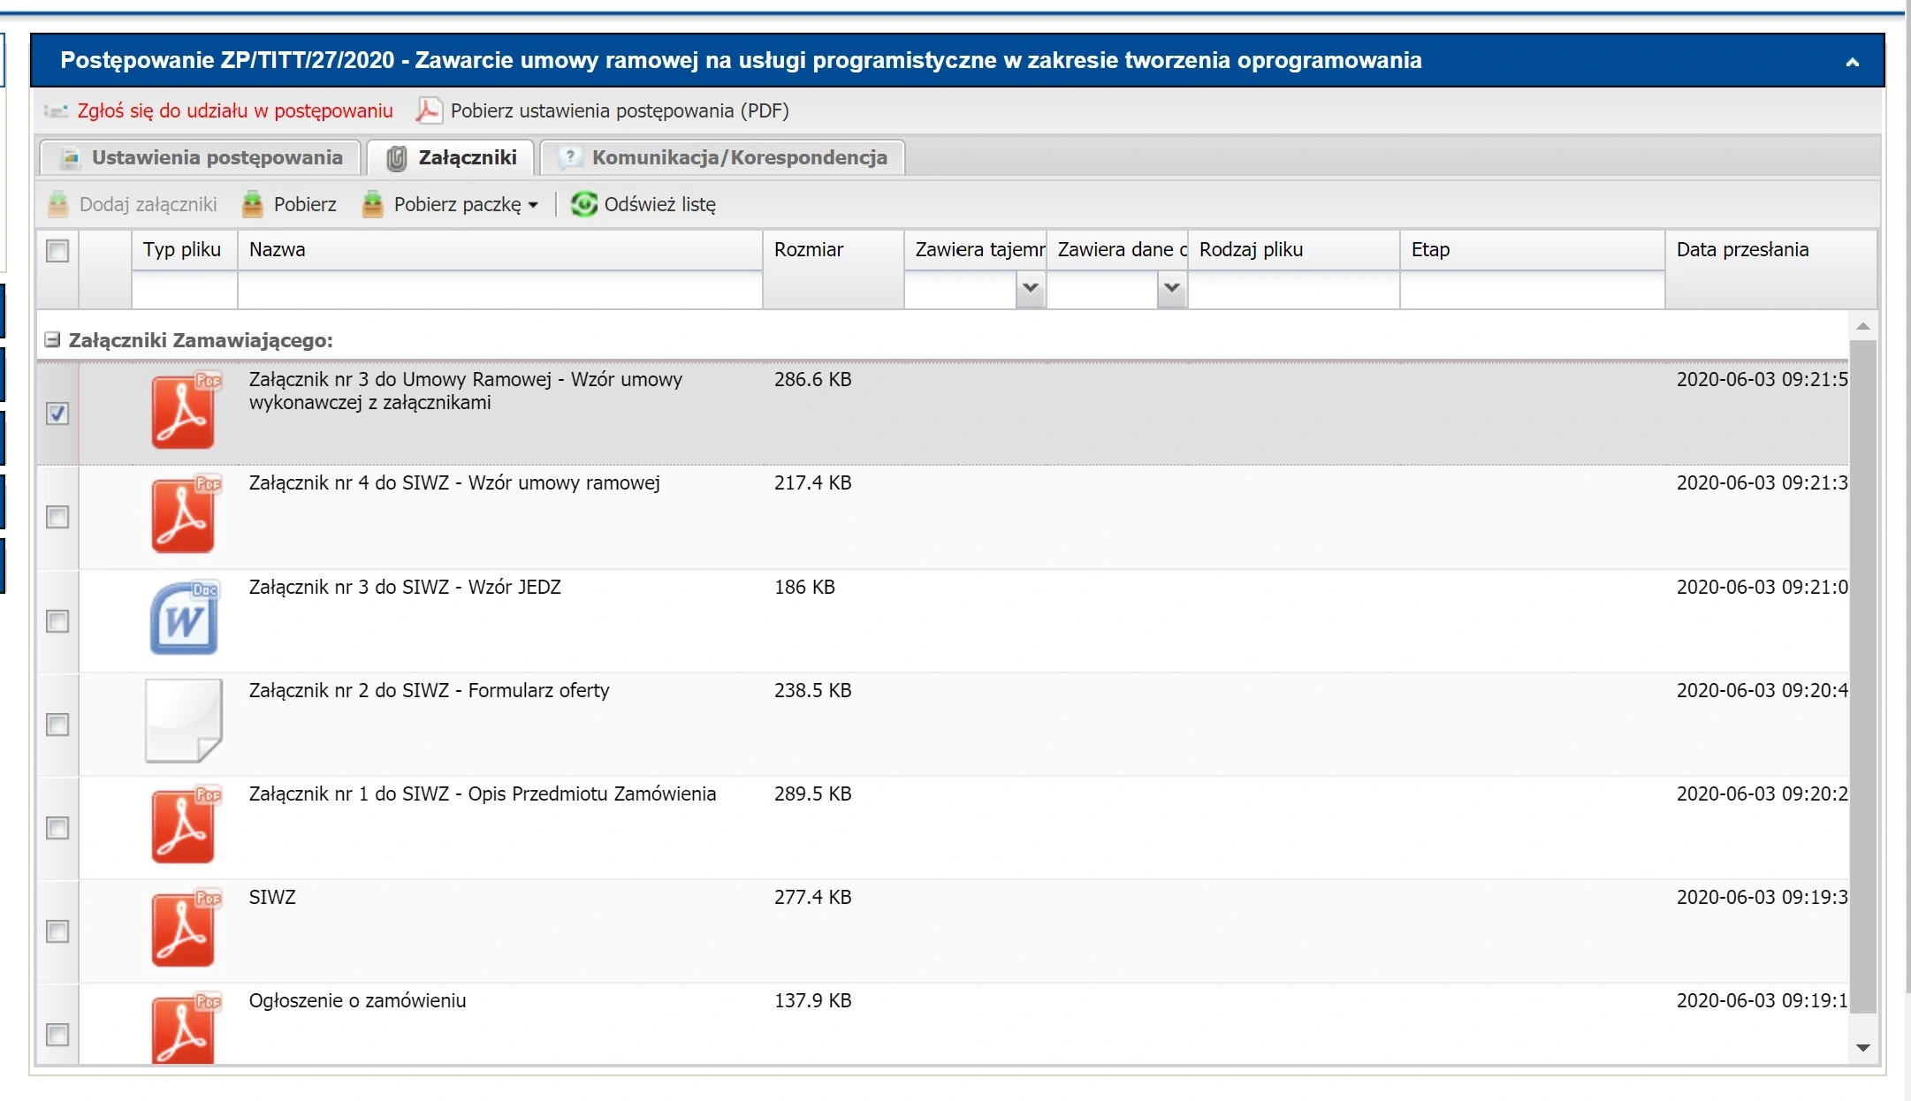Click the PDF icon of the SIWZ file
Screen dimensions: 1911x1101
[x=184, y=928]
